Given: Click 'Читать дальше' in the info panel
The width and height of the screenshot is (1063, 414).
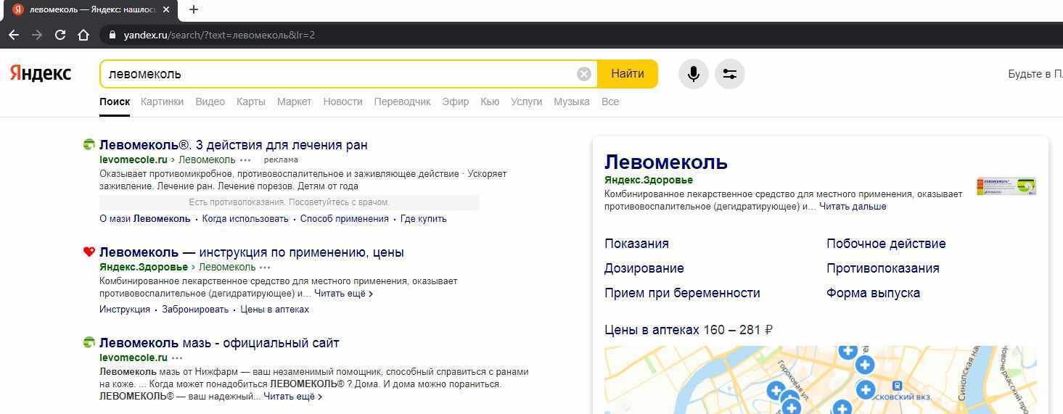Looking at the screenshot, I should 853,207.
